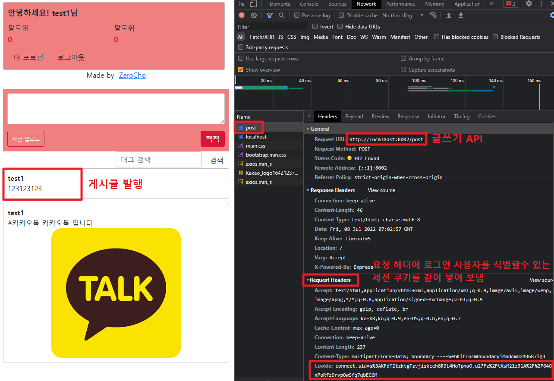Open the Cookies tab of the request
The height and width of the screenshot is (381, 554).
click(487, 116)
